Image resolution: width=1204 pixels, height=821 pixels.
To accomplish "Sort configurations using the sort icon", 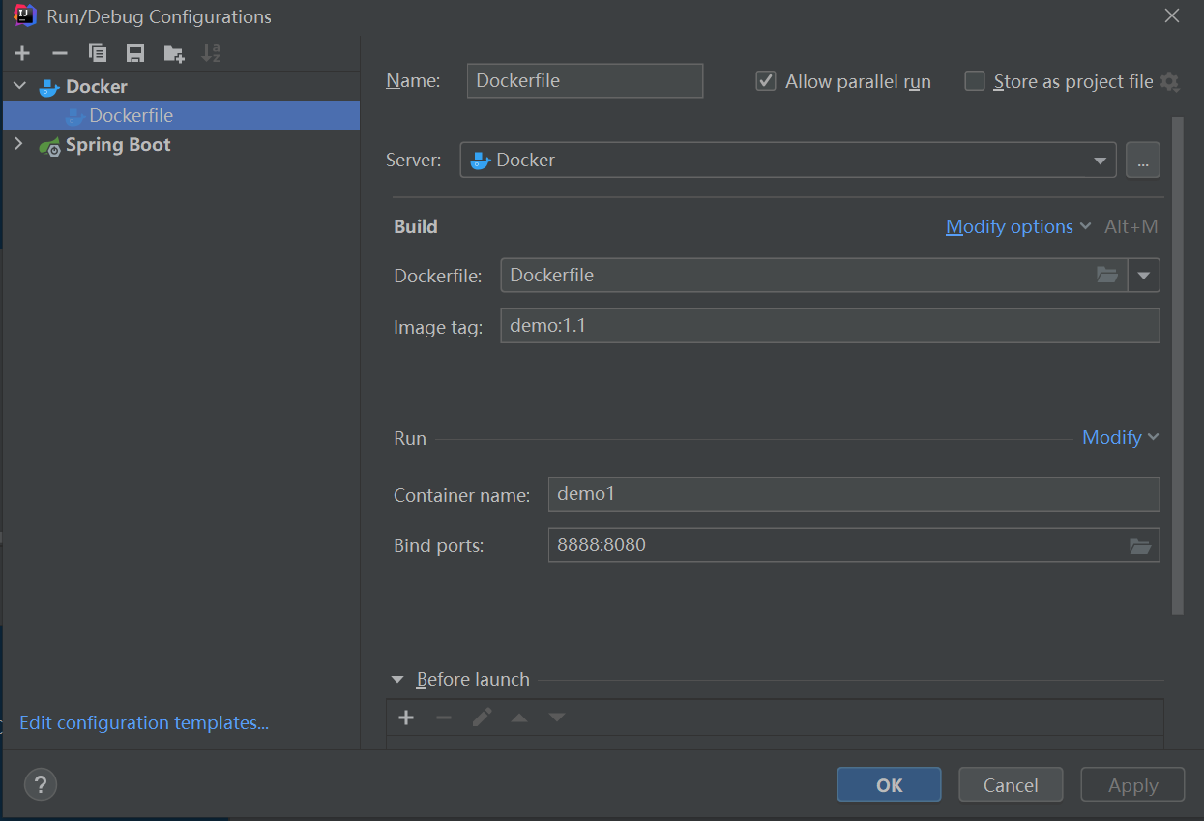I will (x=210, y=53).
